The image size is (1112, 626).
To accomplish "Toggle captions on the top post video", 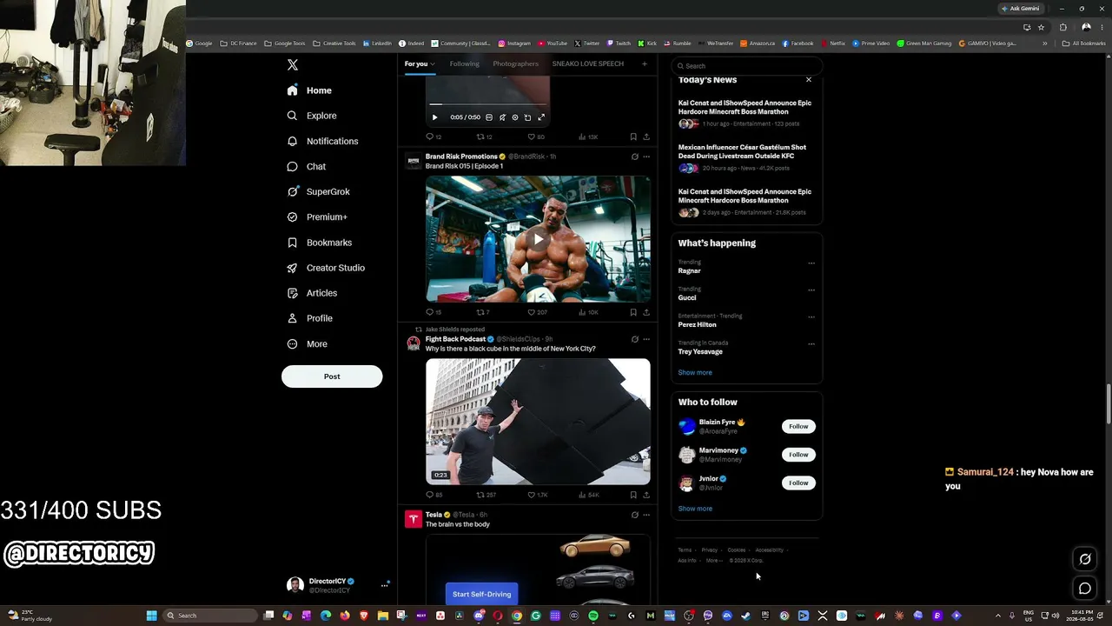I will pyautogui.click(x=489, y=117).
